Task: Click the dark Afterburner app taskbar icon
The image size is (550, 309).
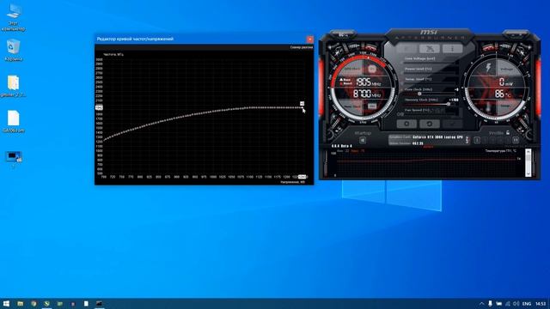Action: pyautogui.click(x=100, y=303)
